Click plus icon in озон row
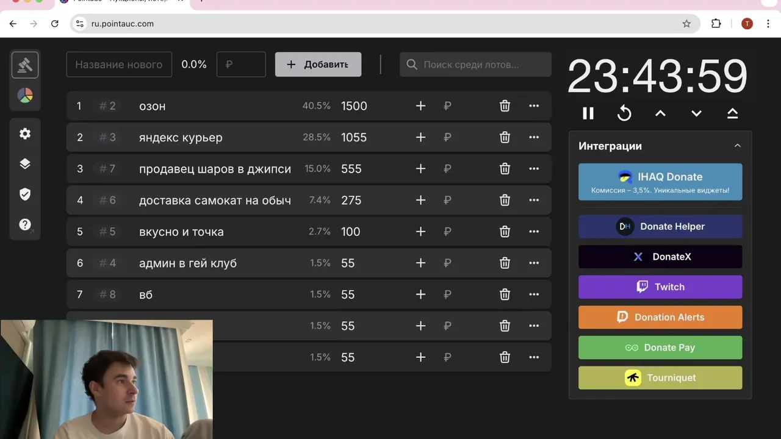Viewport: 781px width, 439px height. click(420, 106)
